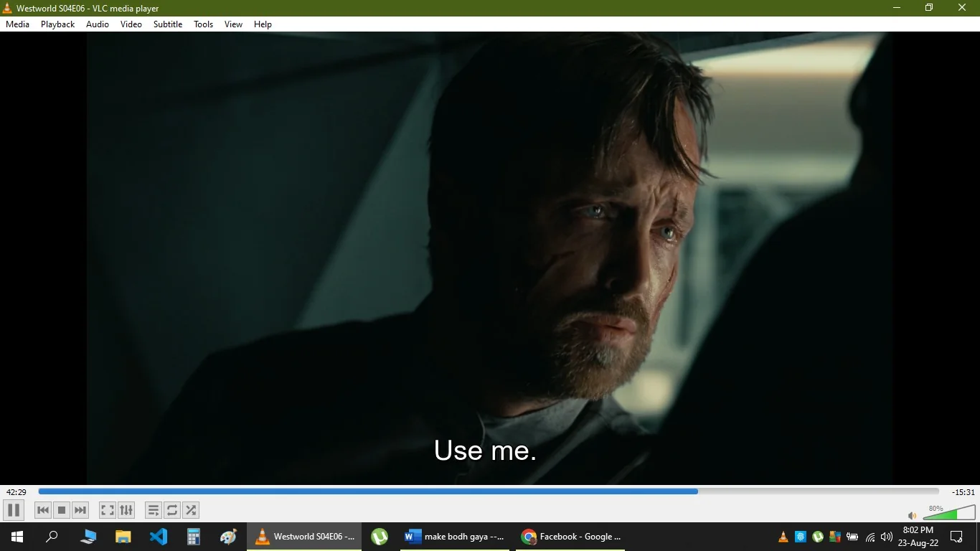Screen dimensions: 980x551
Task: Open the clock showing 8:02 PM
Action: (x=918, y=537)
